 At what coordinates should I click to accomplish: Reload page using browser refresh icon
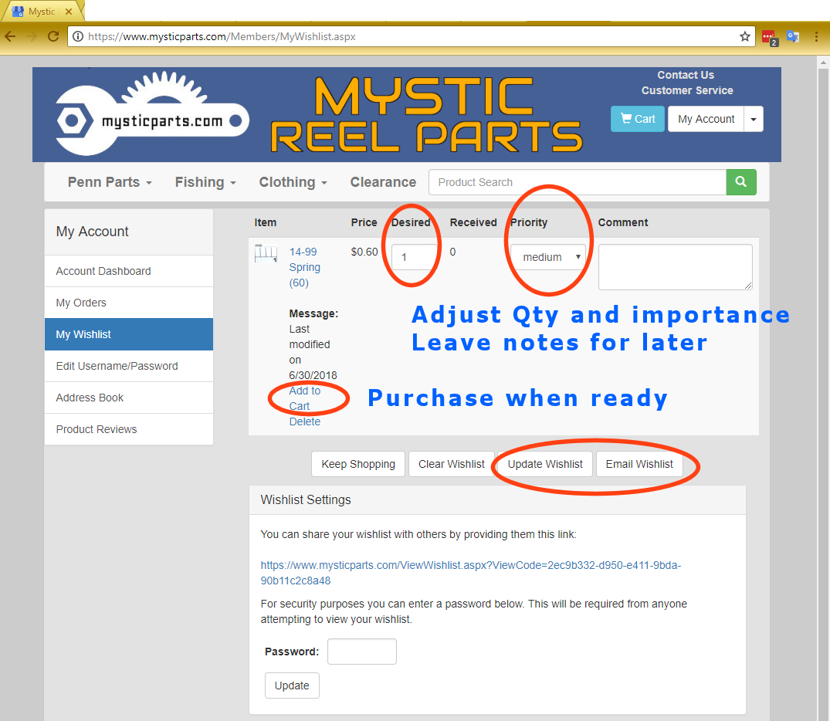point(53,36)
